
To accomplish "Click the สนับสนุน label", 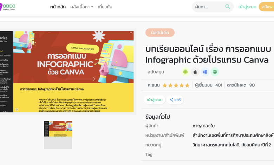I will (x=156, y=72).
